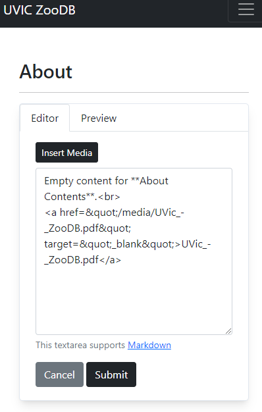Screen dimensions: 262x412
Task: Click the Cancel button
Action: (59, 374)
